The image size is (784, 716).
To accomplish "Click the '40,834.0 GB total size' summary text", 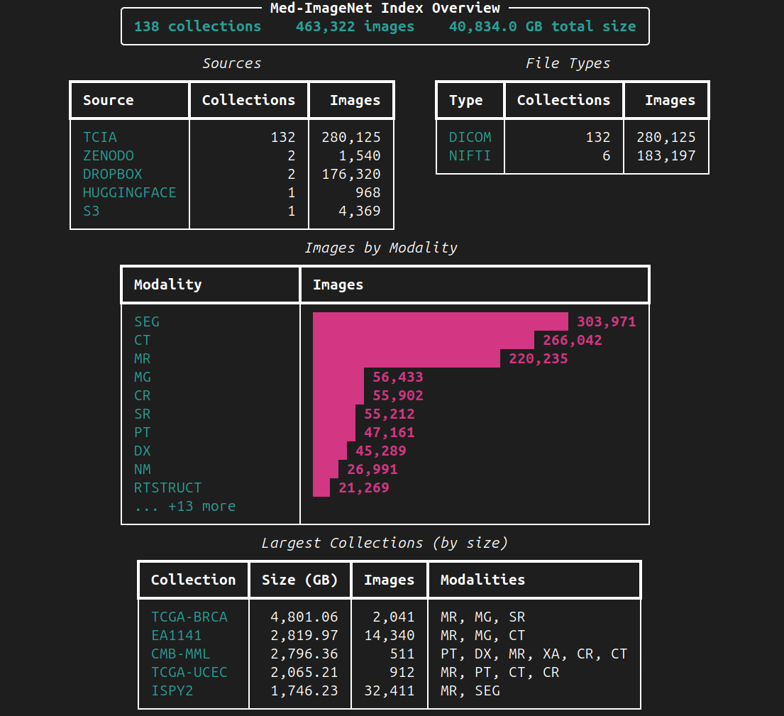I will [x=542, y=26].
